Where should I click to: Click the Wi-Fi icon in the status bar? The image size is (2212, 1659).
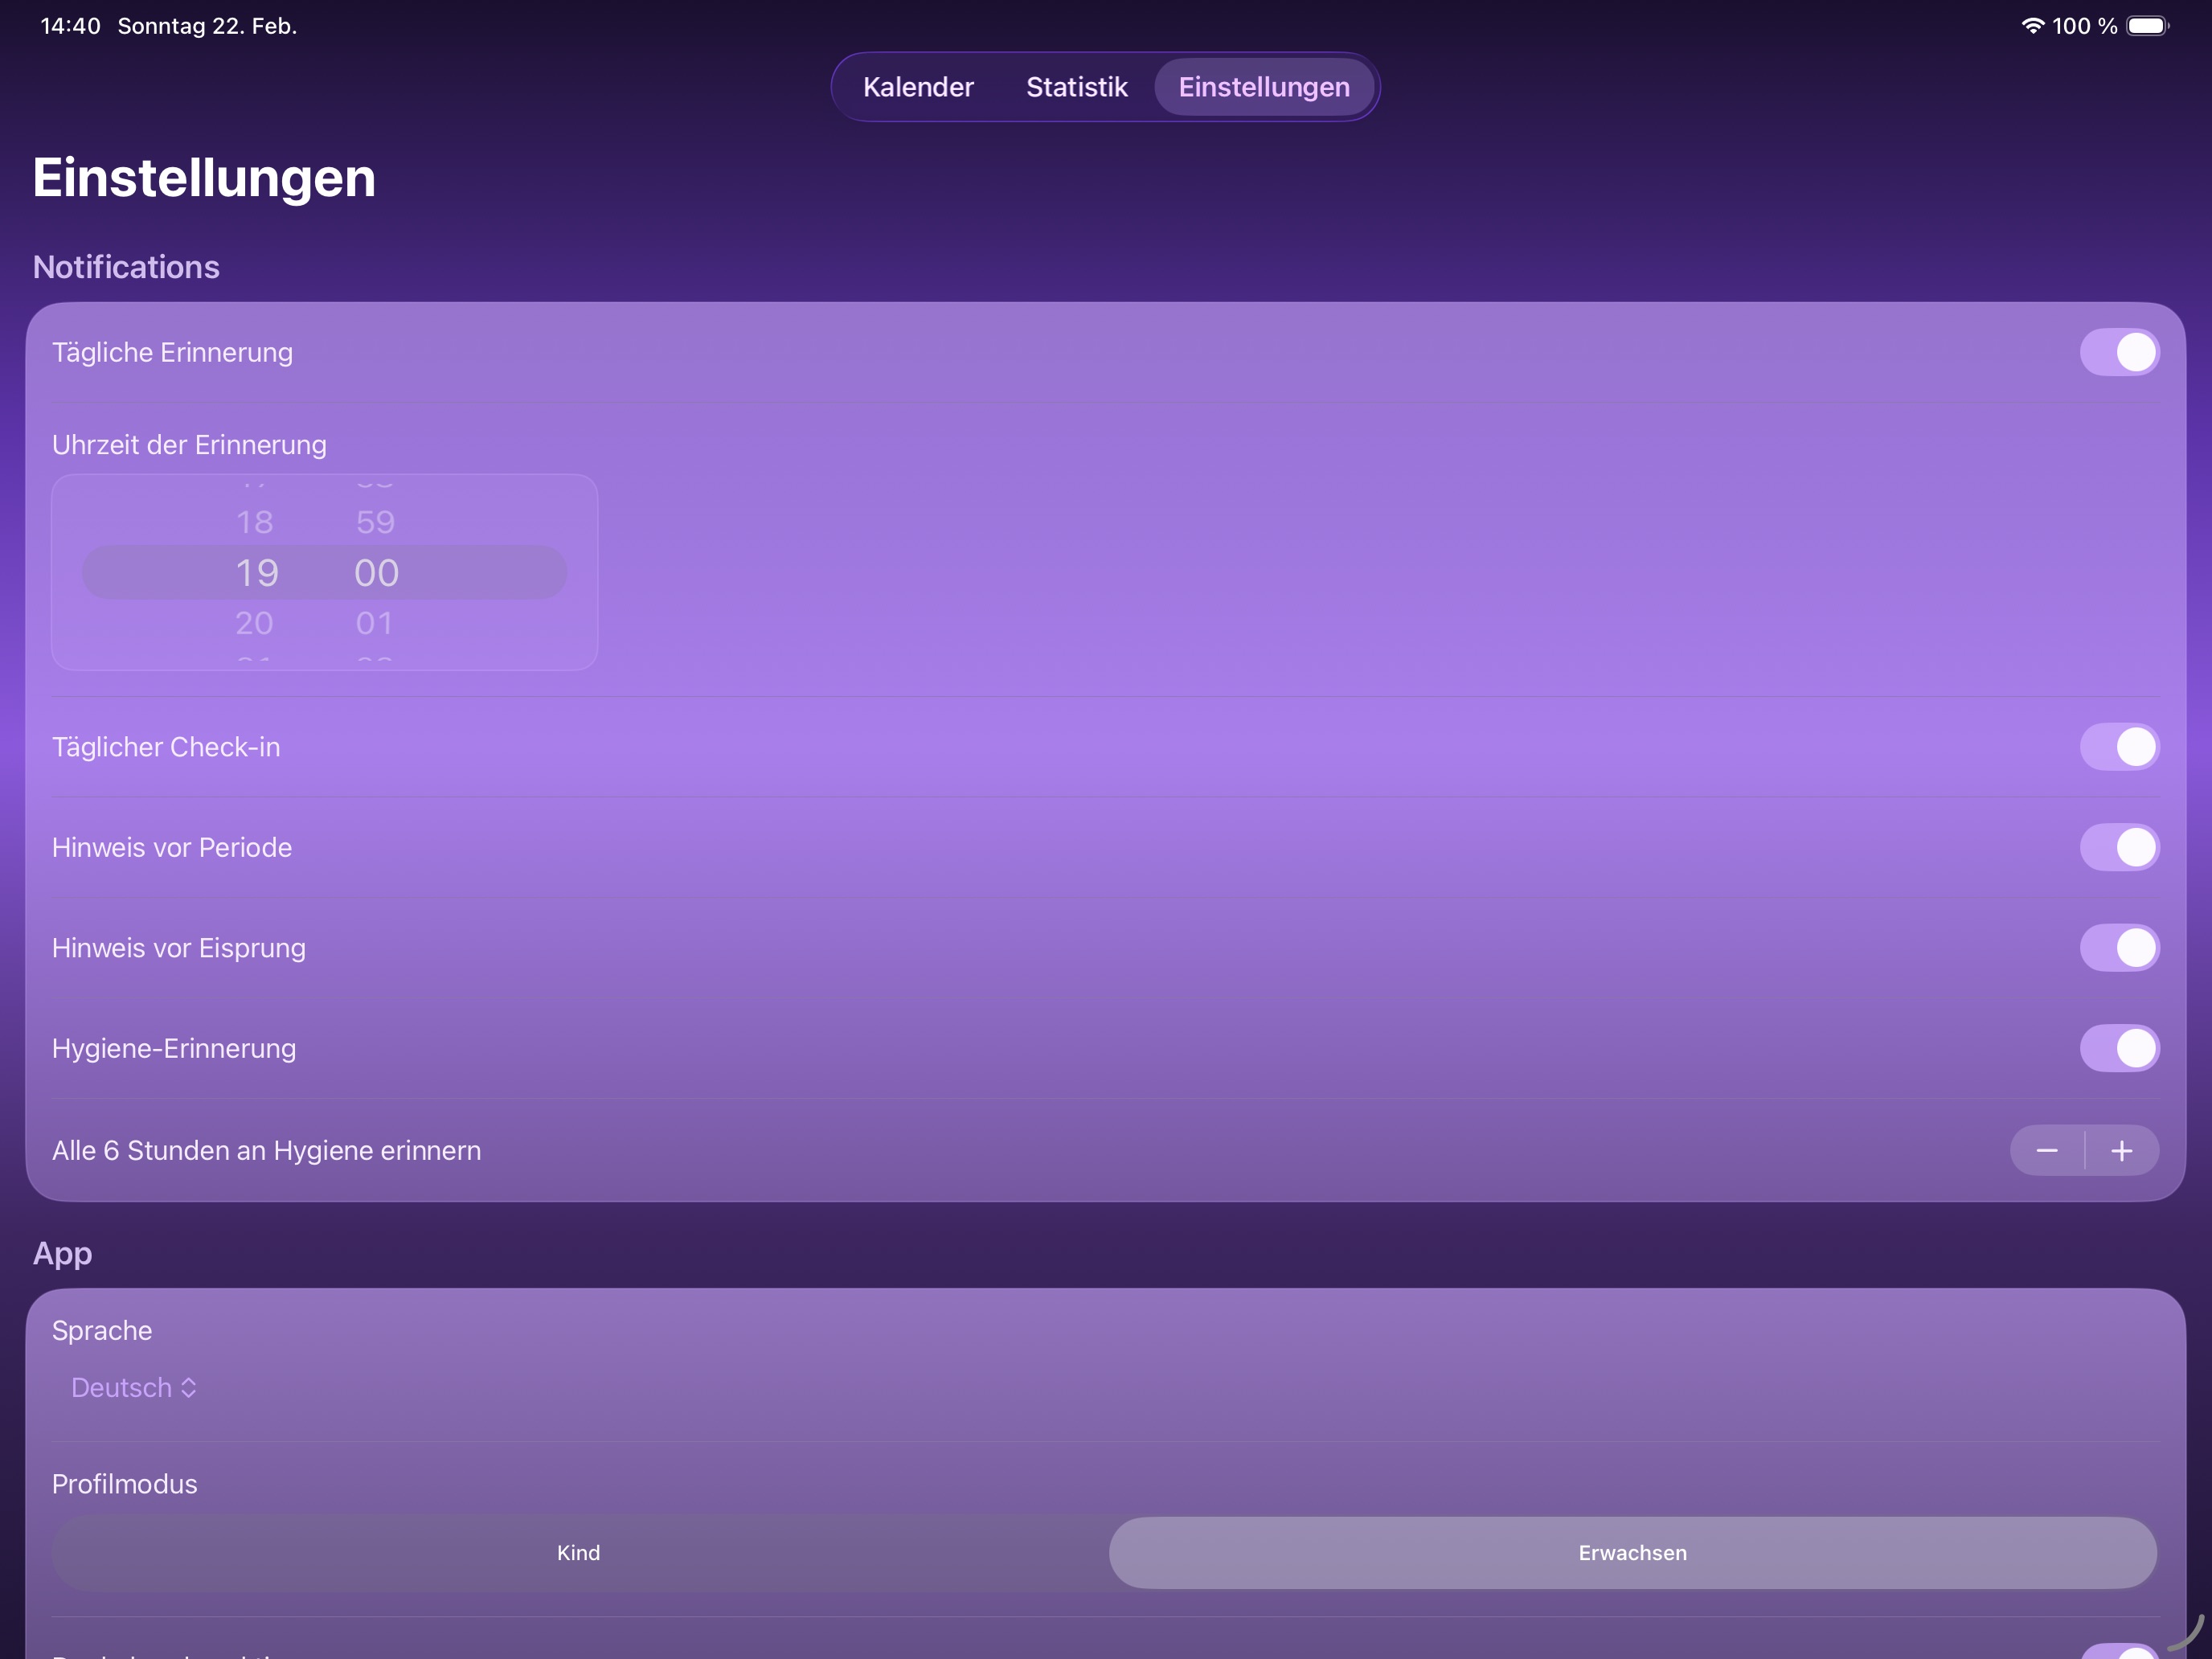pyautogui.click(x=2032, y=26)
